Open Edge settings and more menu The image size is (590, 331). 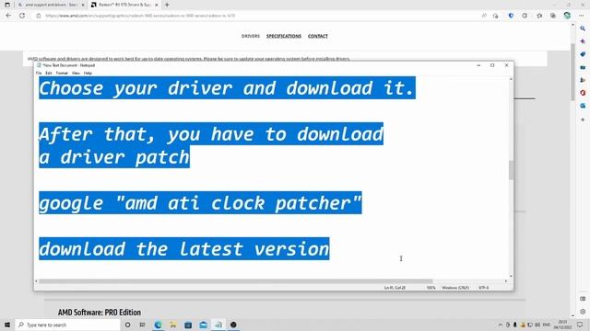pyautogui.click(x=582, y=16)
